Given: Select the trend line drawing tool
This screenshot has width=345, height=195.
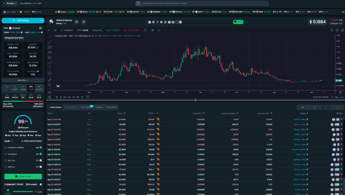Looking at the screenshot, I should click(x=50, y=42).
